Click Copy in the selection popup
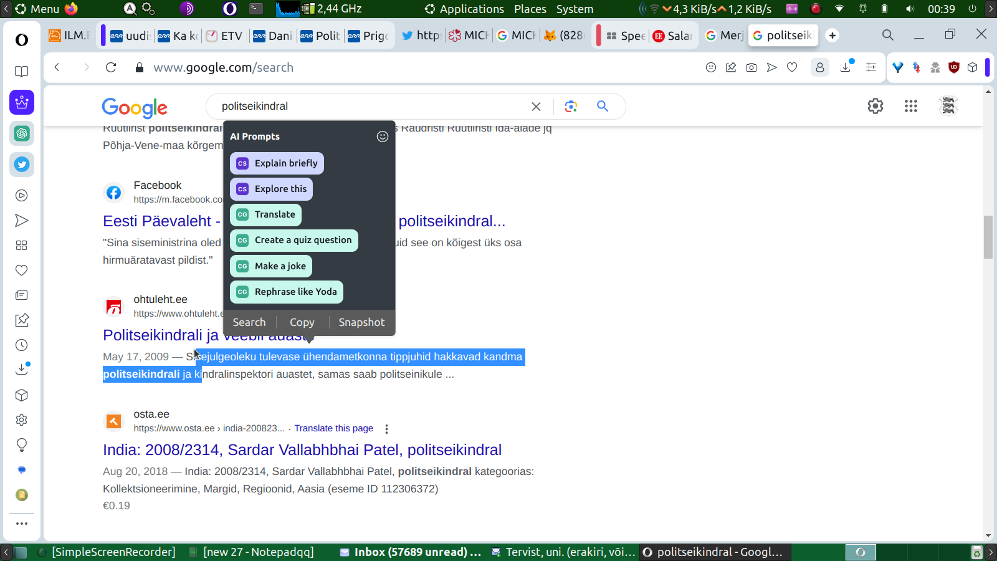Screen dimensions: 997x561 pos(302,322)
